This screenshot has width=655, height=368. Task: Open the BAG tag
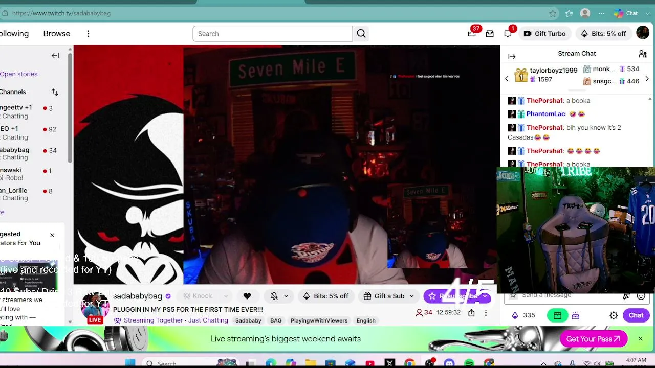pyautogui.click(x=276, y=320)
